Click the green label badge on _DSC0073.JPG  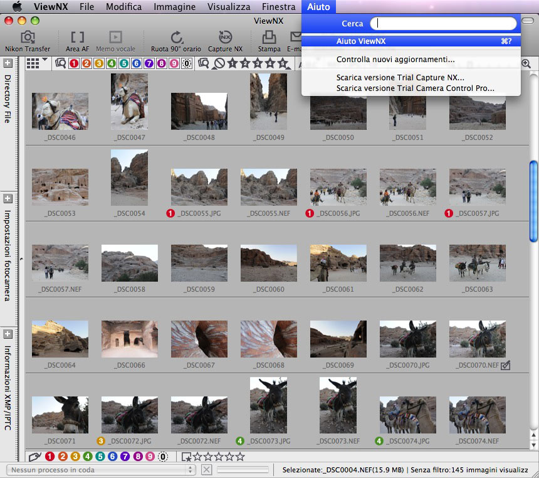(x=240, y=441)
